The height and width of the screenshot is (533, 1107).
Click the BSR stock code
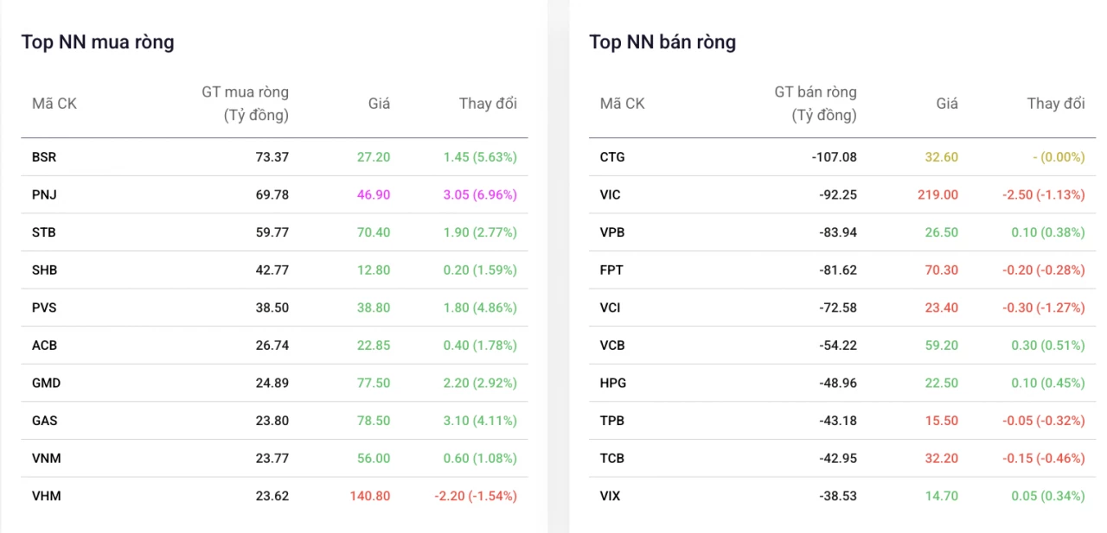click(44, 157)
